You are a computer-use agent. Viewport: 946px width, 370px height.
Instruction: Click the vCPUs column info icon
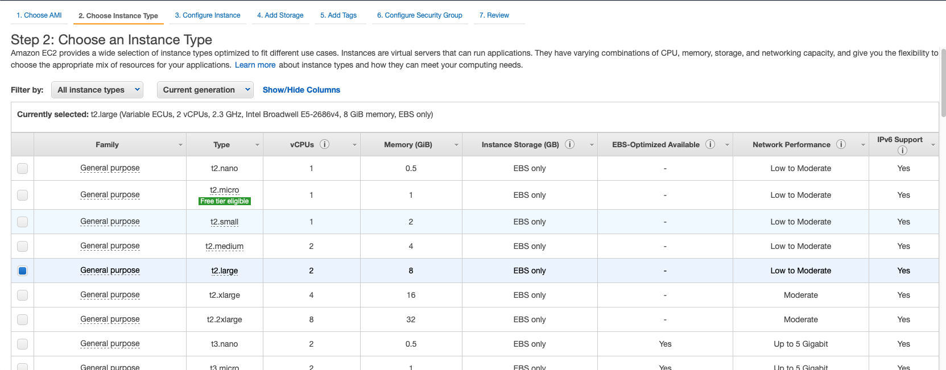(x=324, y=144)
